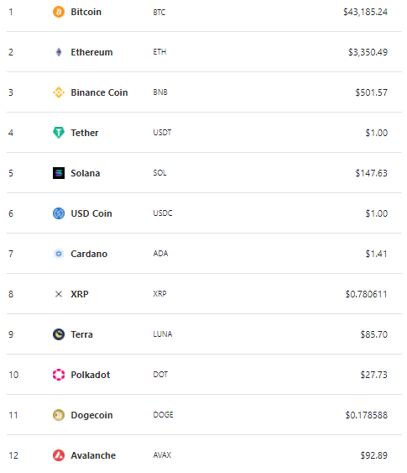
Task: Click the pink Polkadot icon
Action: click(x=59, y=375)
